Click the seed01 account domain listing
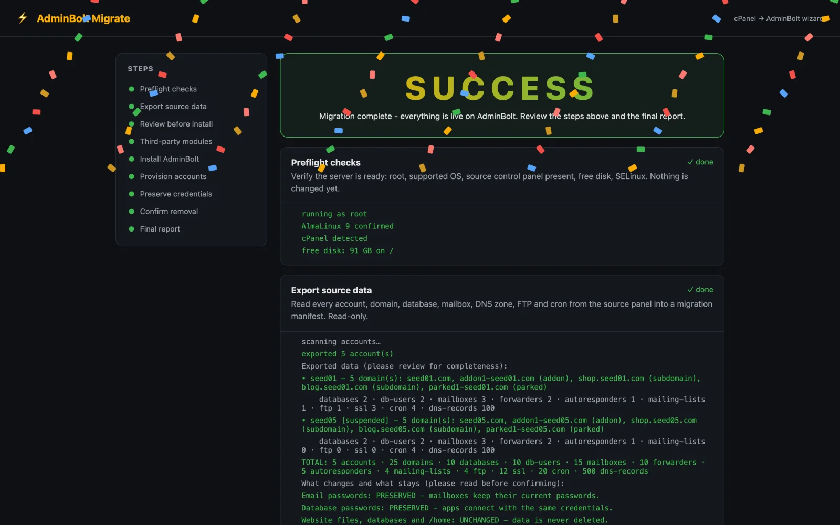The height and width of the screenshot is (525, 840). pyautogui.click(x=501, y=383)
